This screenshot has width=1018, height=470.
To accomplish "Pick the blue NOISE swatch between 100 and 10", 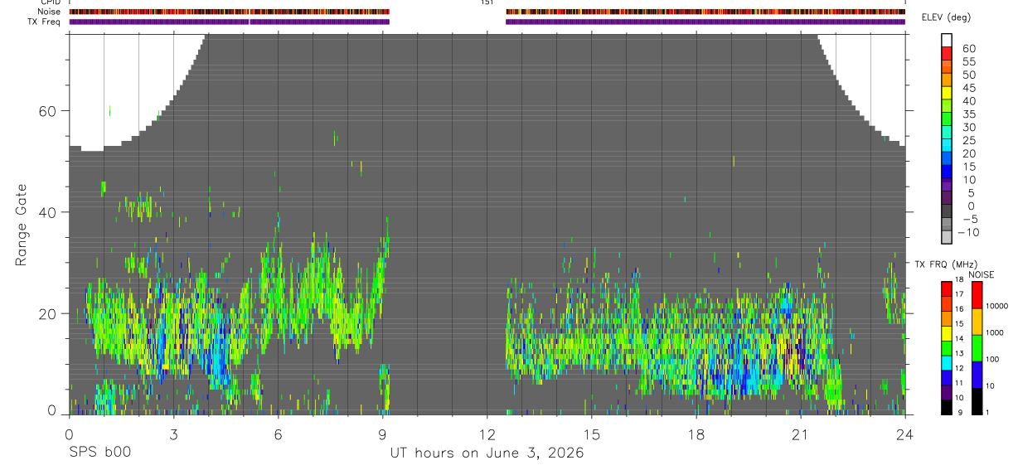I will coord(977,375).
